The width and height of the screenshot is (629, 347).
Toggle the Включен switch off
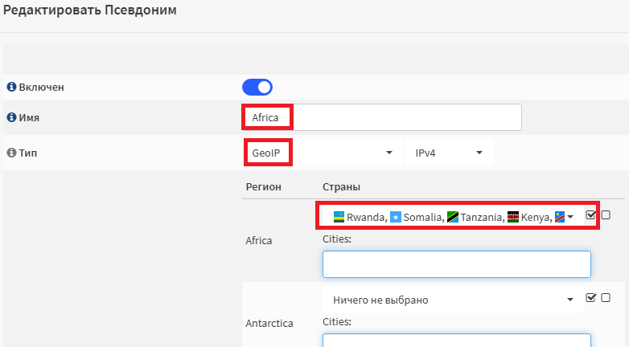(x=257, y=87)
